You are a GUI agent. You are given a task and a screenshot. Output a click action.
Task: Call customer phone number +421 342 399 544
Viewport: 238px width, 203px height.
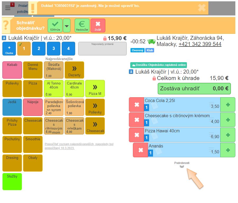click(200, 44)
